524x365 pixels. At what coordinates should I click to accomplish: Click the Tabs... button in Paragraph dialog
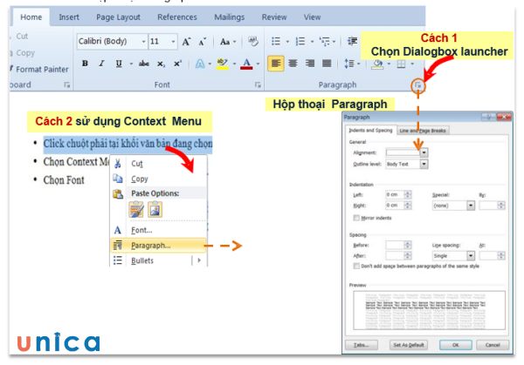(x=362, y=345)
